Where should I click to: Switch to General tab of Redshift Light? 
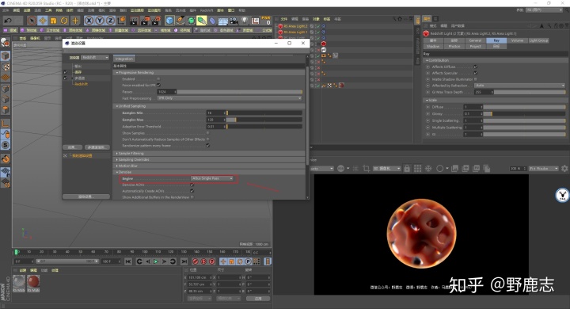pos(475,40)
